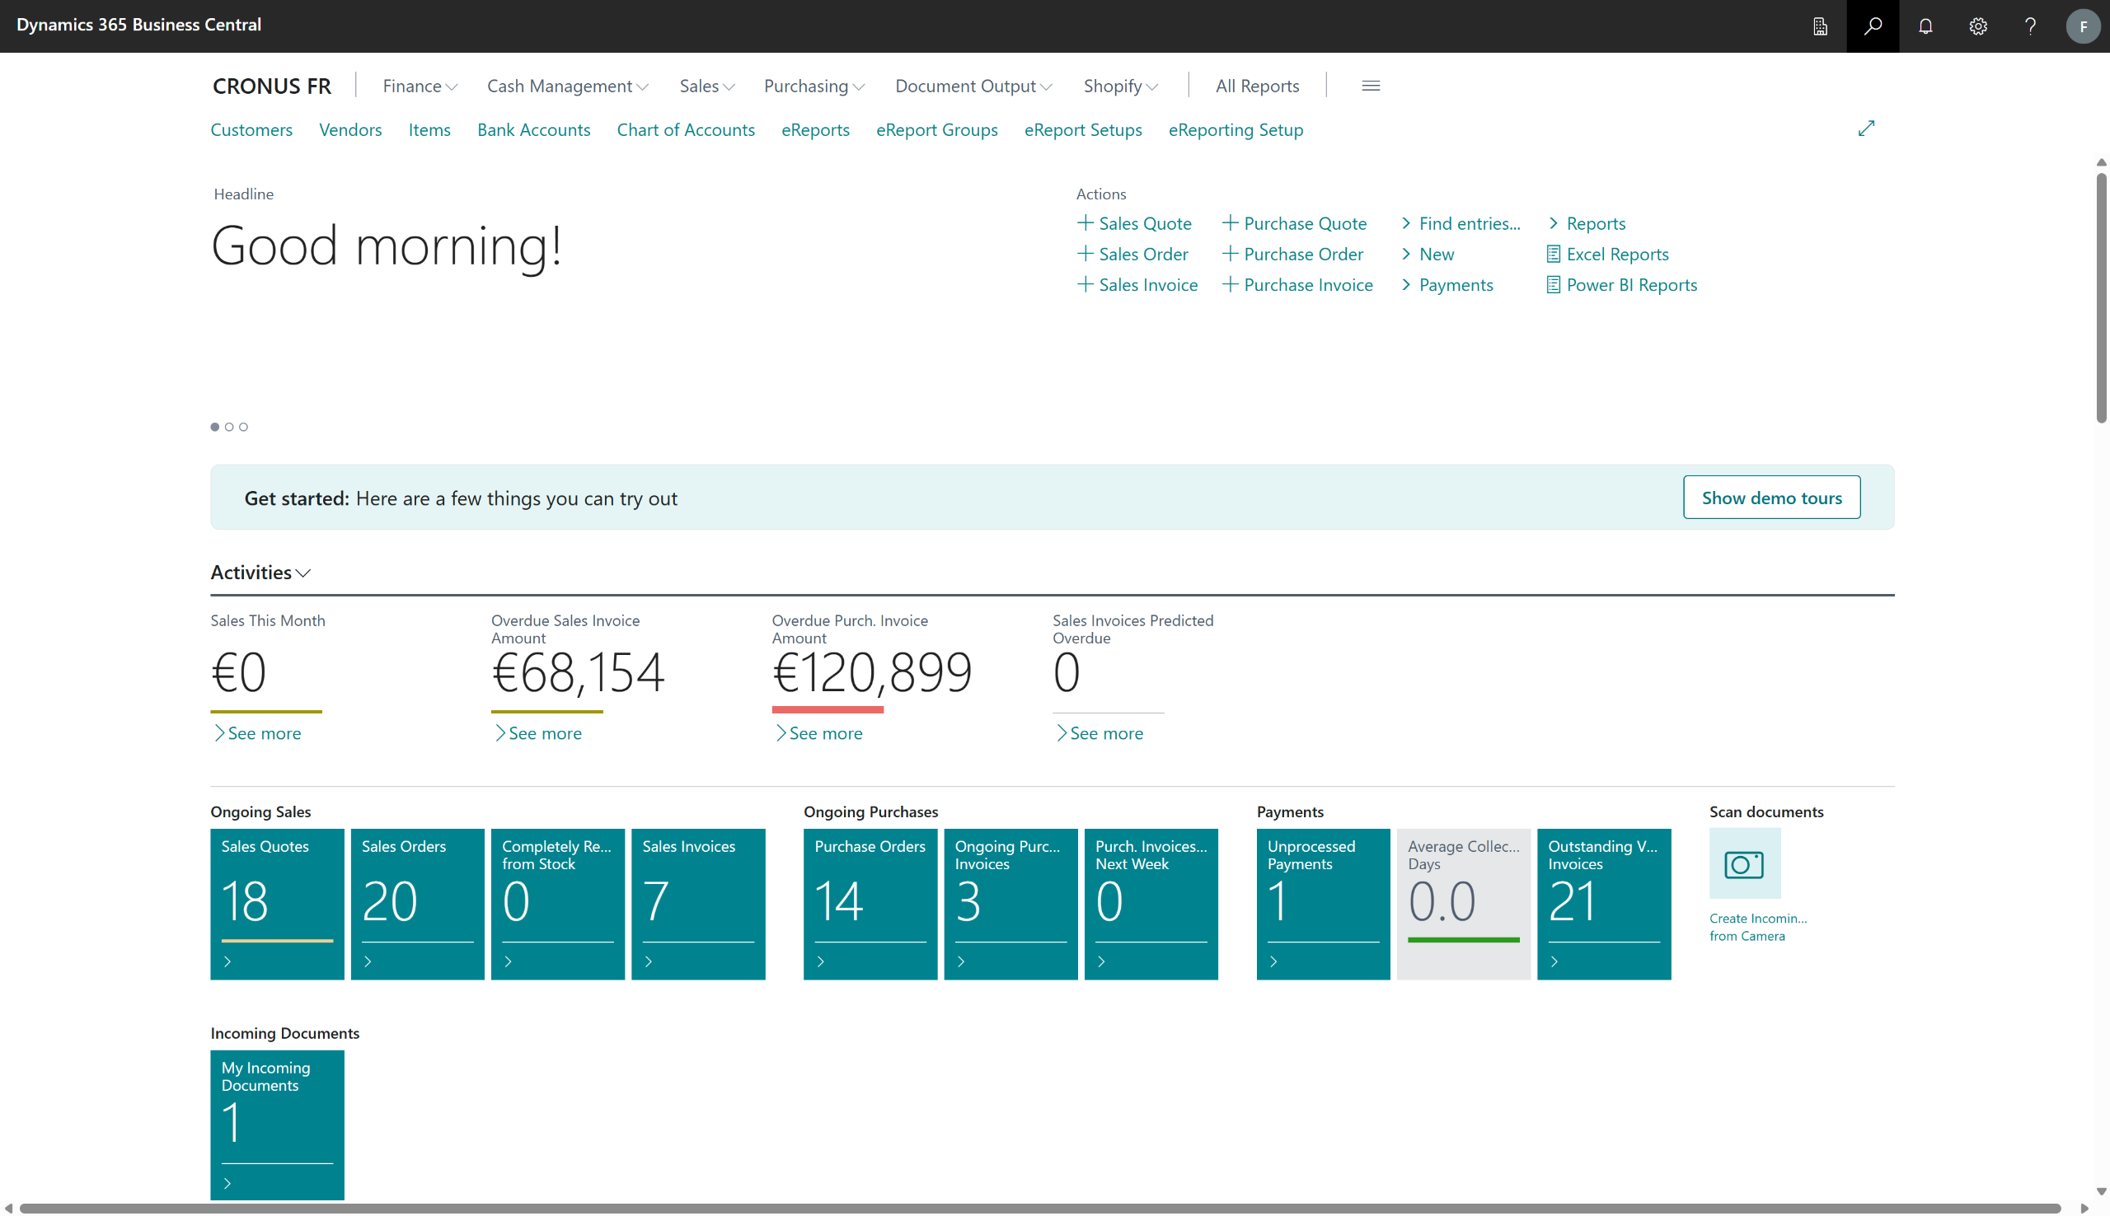The height and width of the screenshot is (1216, 2110).
Task: Select the third headline carousel dot
Action: click(x=243, y=427)
